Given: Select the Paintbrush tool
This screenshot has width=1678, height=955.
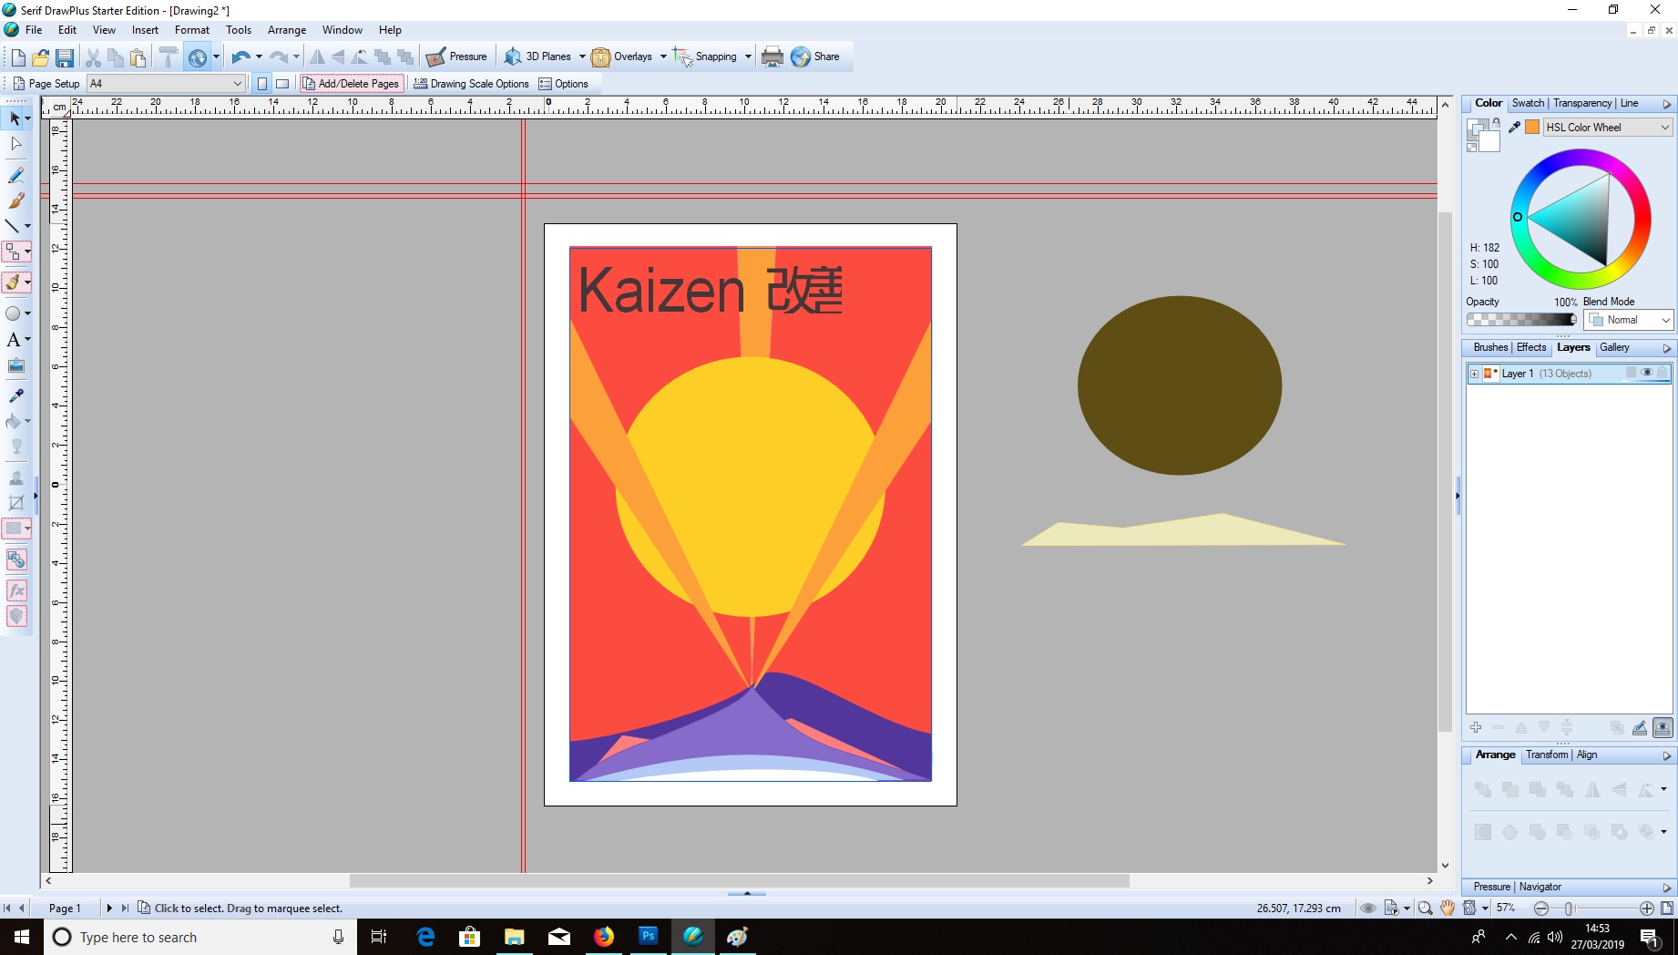Looking at the screenshot, I should (x=15, y=200).
